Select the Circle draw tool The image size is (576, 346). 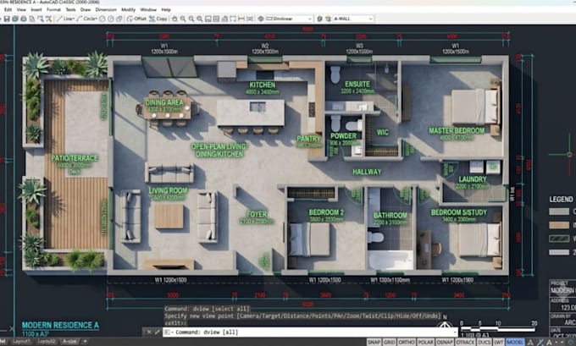[86, 19]
